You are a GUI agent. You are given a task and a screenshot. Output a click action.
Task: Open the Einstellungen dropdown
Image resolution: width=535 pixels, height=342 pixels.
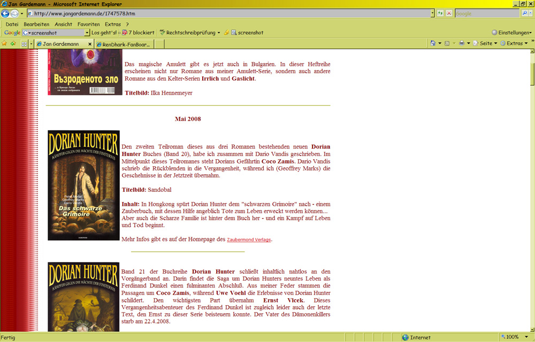511,33
